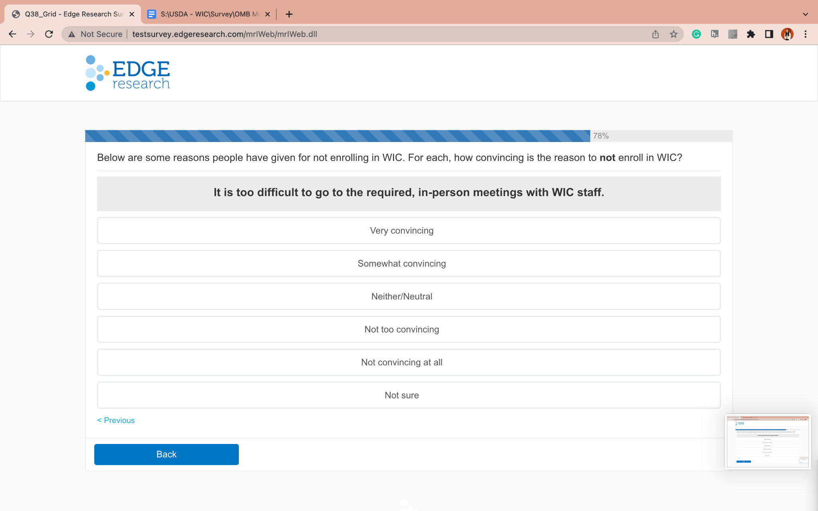Click the 78% survey progress bar
The width and height of the screenshot is (818, 511).
click(x=338, y=136)
